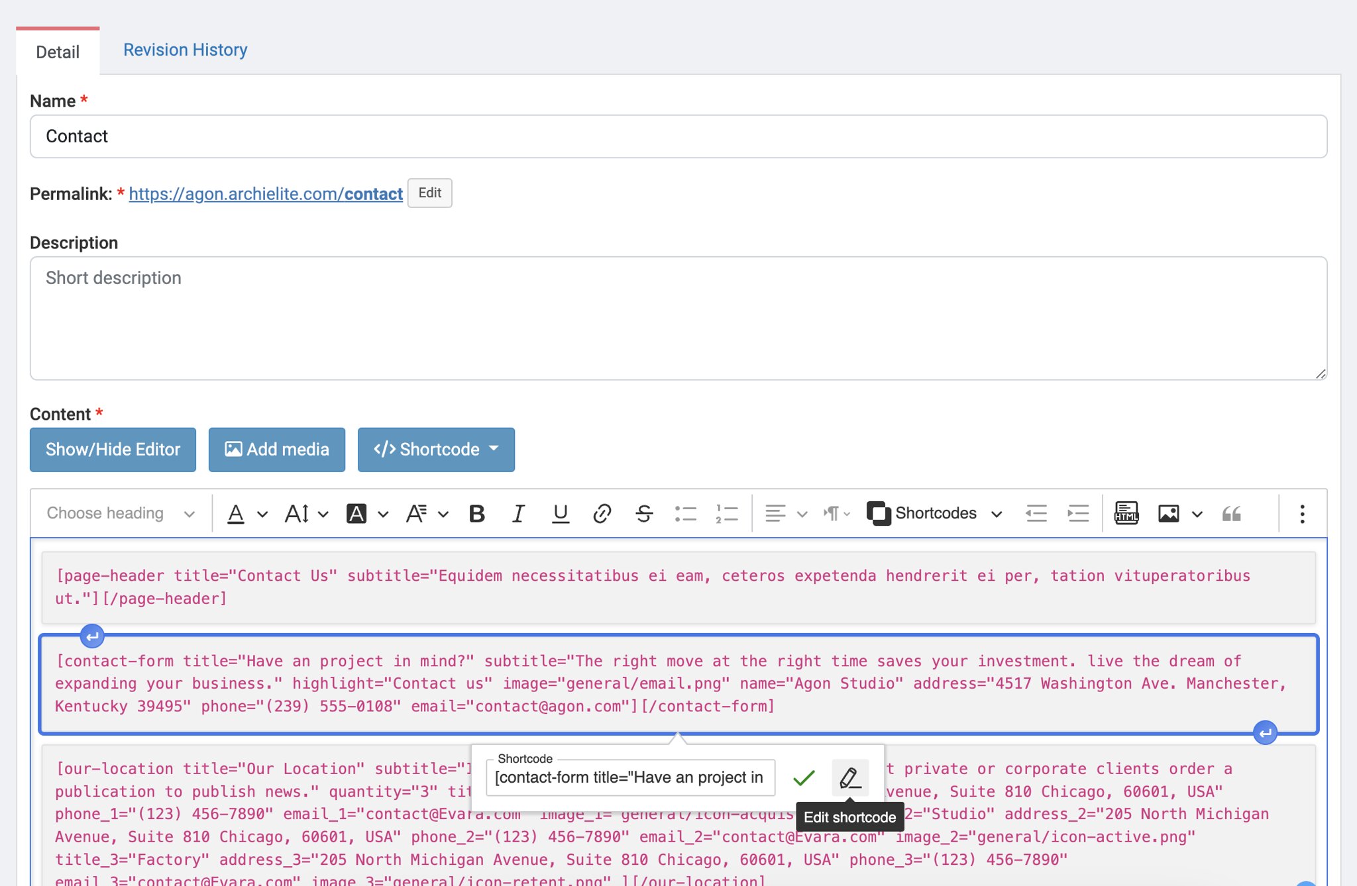Open the Choose heading dropdown
Viewport: 1357px width, 886px height.
(121, 514)
